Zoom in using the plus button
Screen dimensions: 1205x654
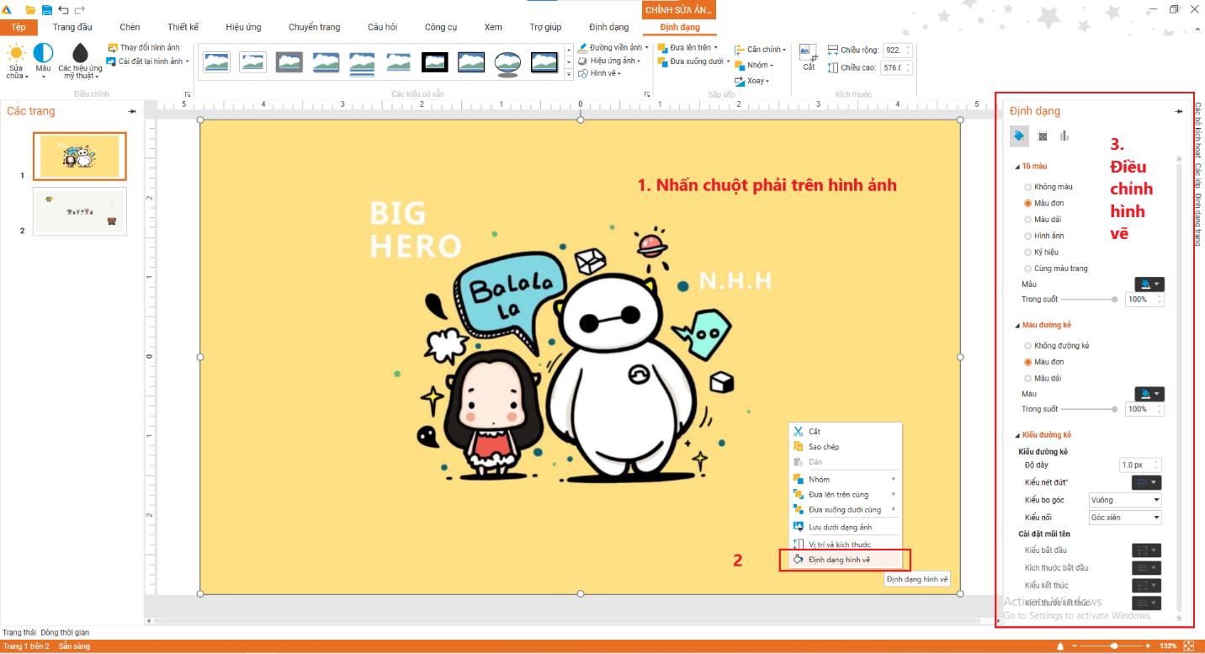click(1149, 646)
